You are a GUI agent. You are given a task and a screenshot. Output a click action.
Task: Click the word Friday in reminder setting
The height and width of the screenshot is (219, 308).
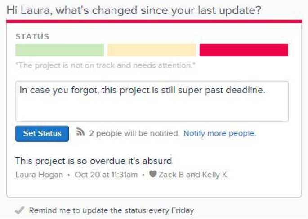(x=183, y=210)
